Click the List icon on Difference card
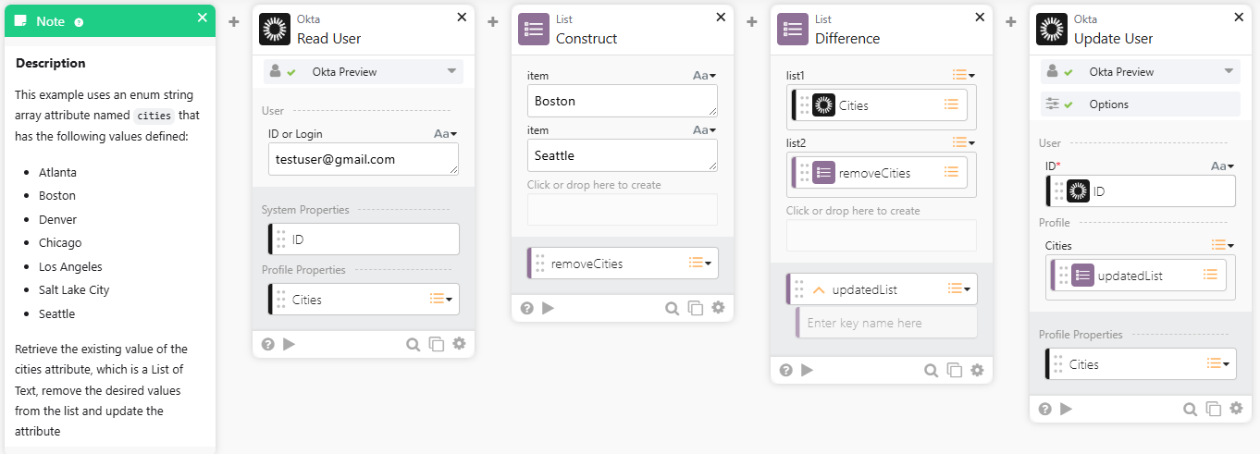This screenshot has height=454, width=1260. [x=793, y=29]
